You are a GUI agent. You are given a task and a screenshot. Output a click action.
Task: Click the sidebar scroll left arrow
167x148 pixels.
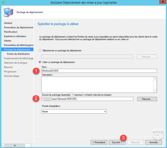click(3, 145)
